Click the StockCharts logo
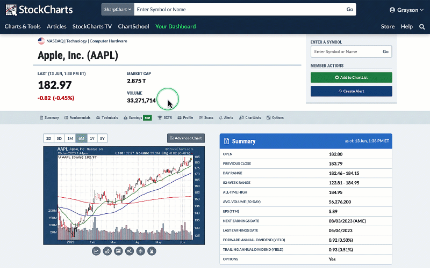This screenshot has height=268, width=430. pos(39,10)
